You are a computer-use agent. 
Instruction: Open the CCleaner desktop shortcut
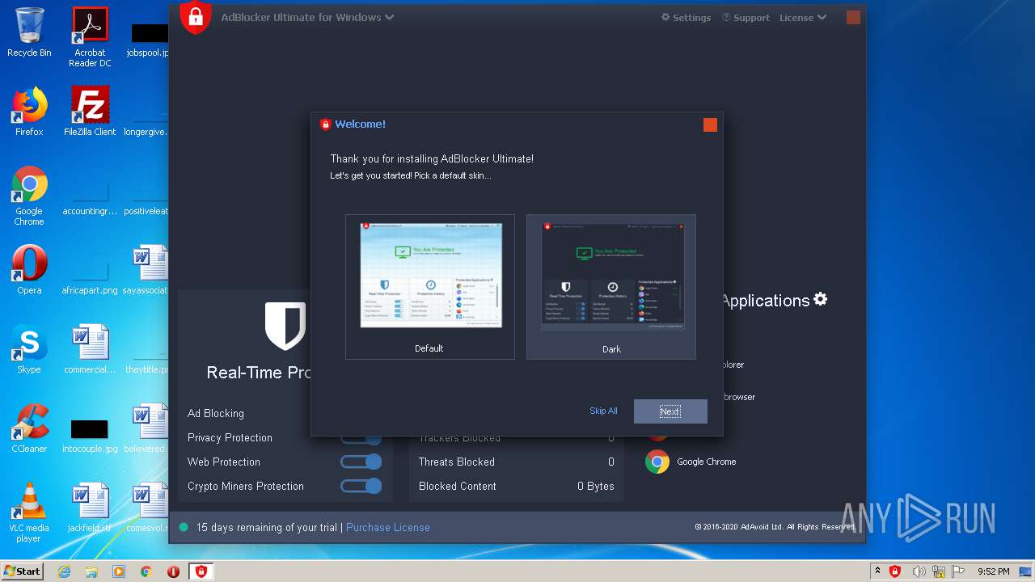(x=29, y=428)
